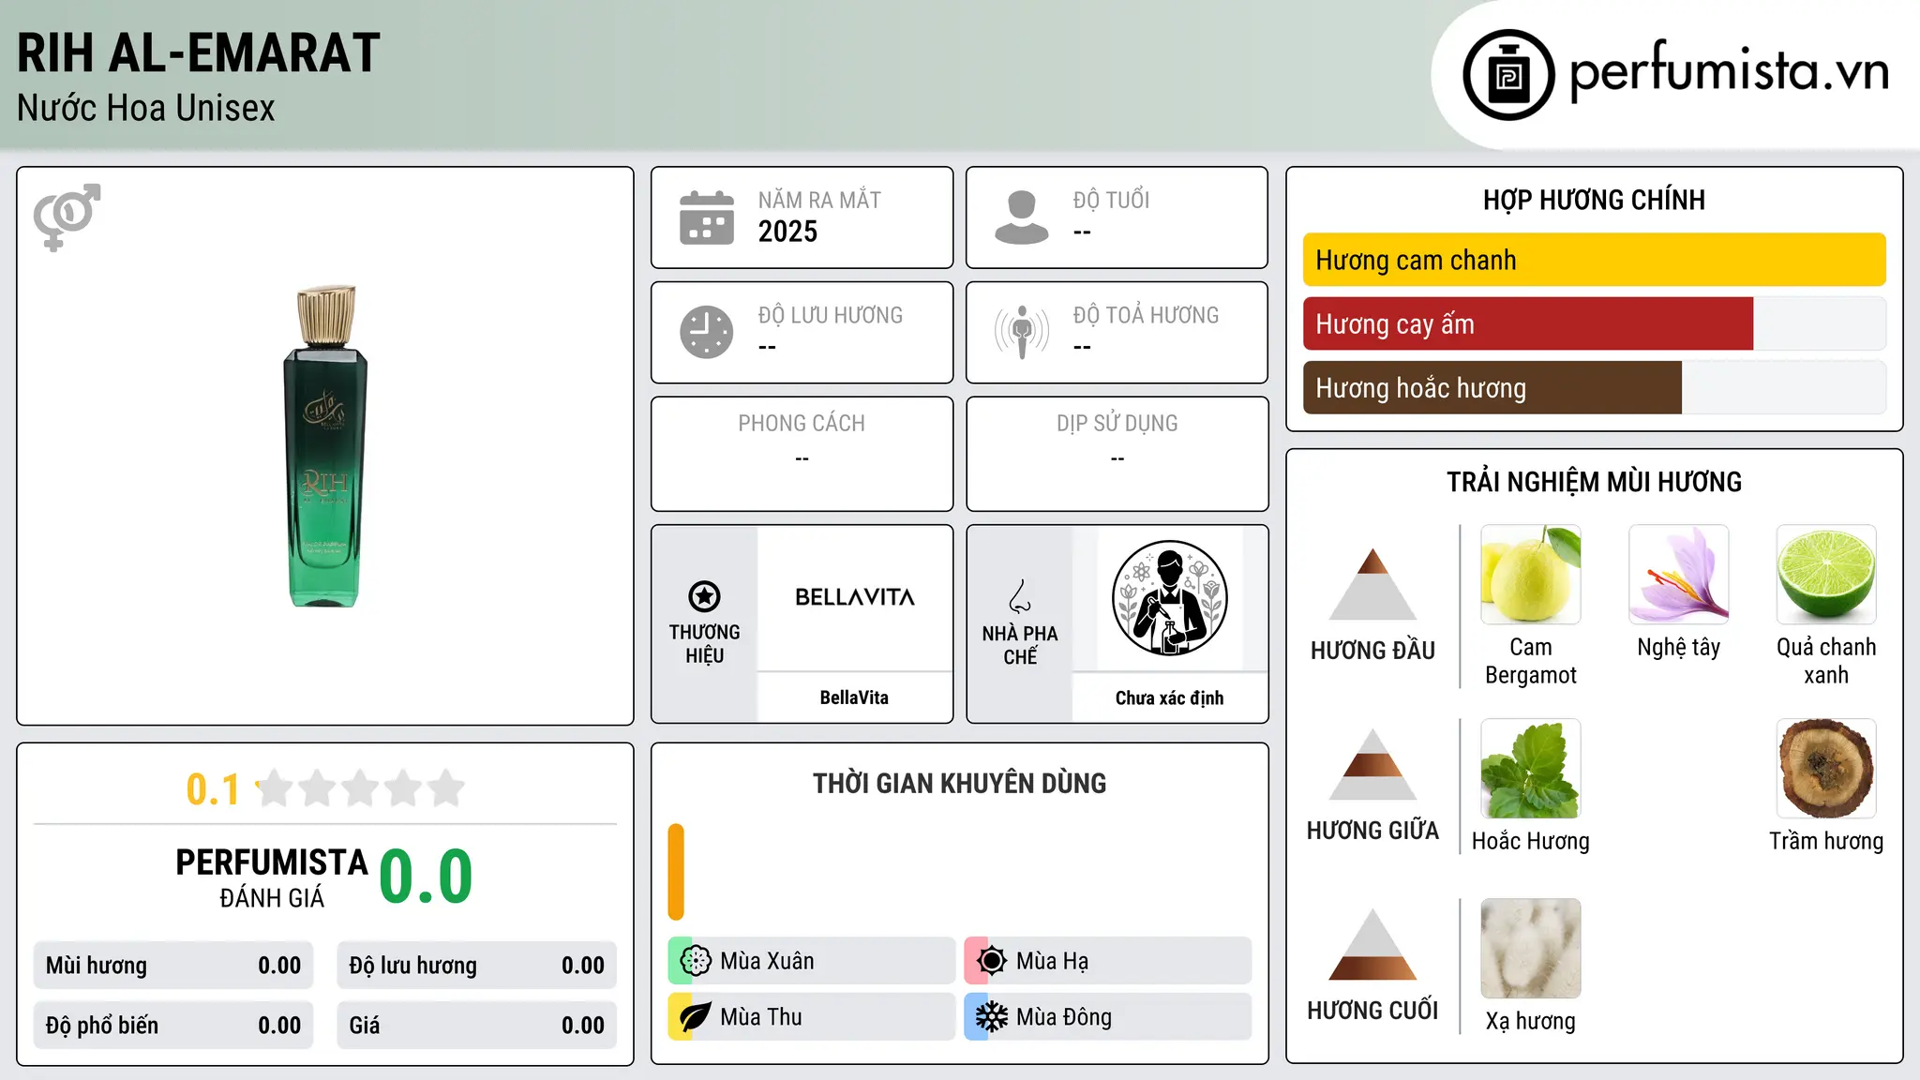Click the Thời gian khuyên dùng heading
1920x1080 pixels.
click(x=959, y=784)
